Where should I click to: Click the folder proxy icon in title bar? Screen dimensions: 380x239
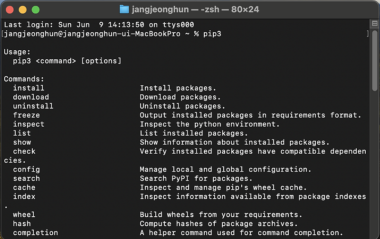click(x=124, y=9)
